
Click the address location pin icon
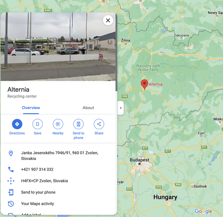(x=11, y=153)
